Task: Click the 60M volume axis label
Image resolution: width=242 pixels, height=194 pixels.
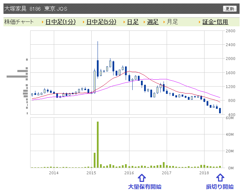Action: coord(230,118)
